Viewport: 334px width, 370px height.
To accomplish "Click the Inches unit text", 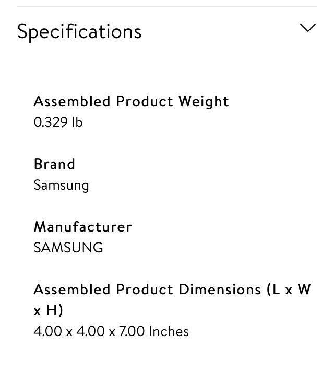I will [x=169, y=331].
